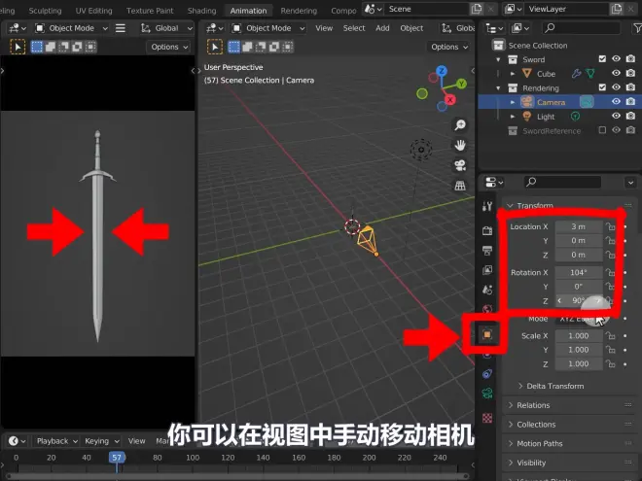Open the Output properties tab
Image resolution: width=642 pixels, height=481 pixels.
tap(486, 251)
